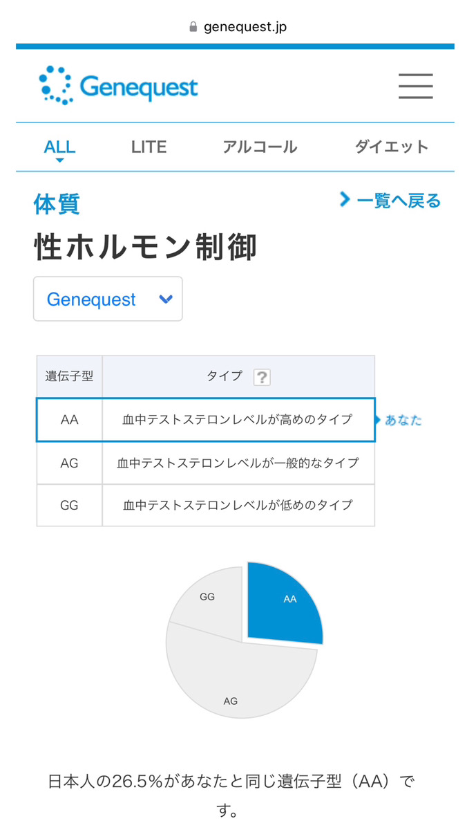Click the 一覧へ戻る link
The height and width of the screenshot is (830, 467).
pyautogui.click(x=398, y=201)
